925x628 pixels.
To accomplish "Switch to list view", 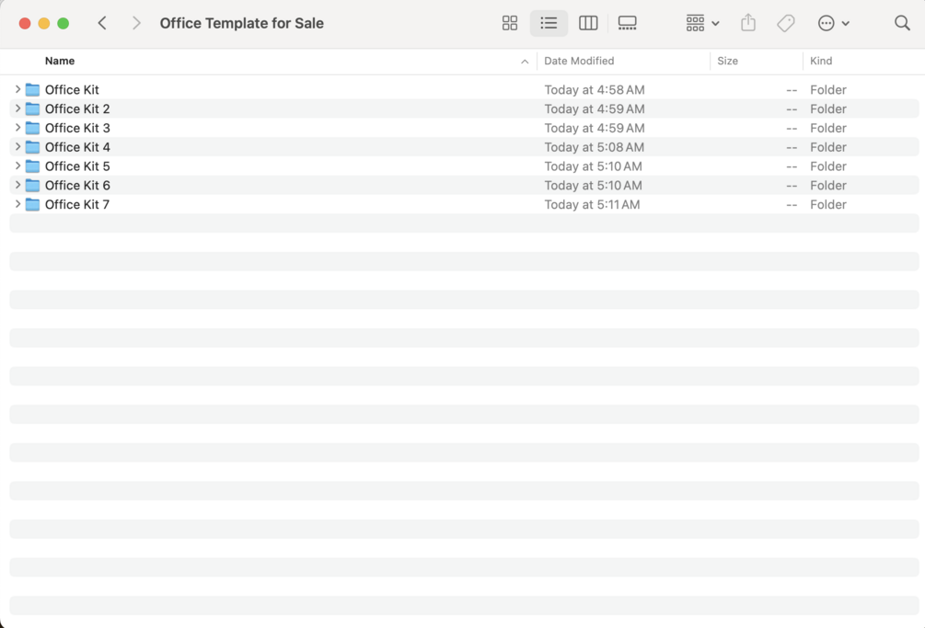I will point(549,23).
